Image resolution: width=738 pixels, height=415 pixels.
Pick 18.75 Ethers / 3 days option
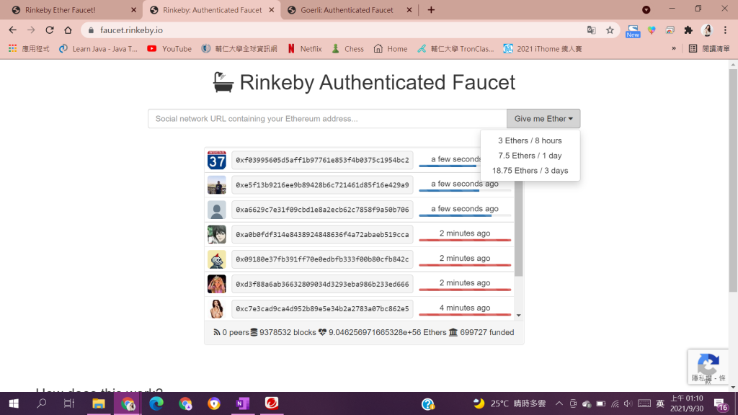click(x=530, y=171)
